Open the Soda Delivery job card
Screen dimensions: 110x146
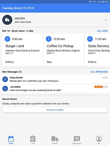pos(97,50)
